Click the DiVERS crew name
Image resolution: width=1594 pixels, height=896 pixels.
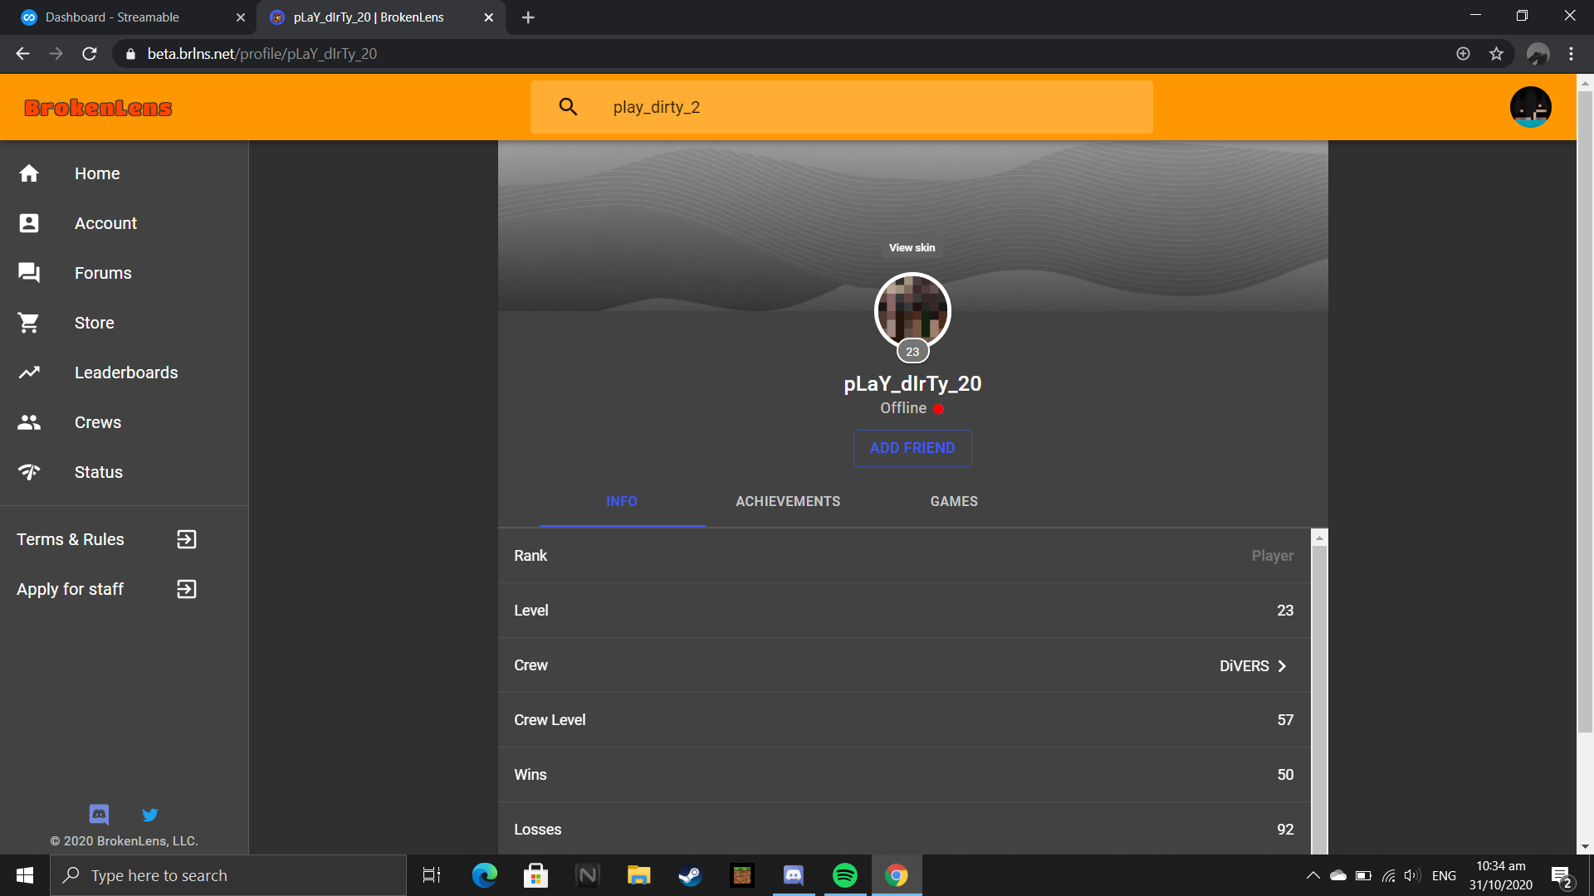[x=1244, y=665]
